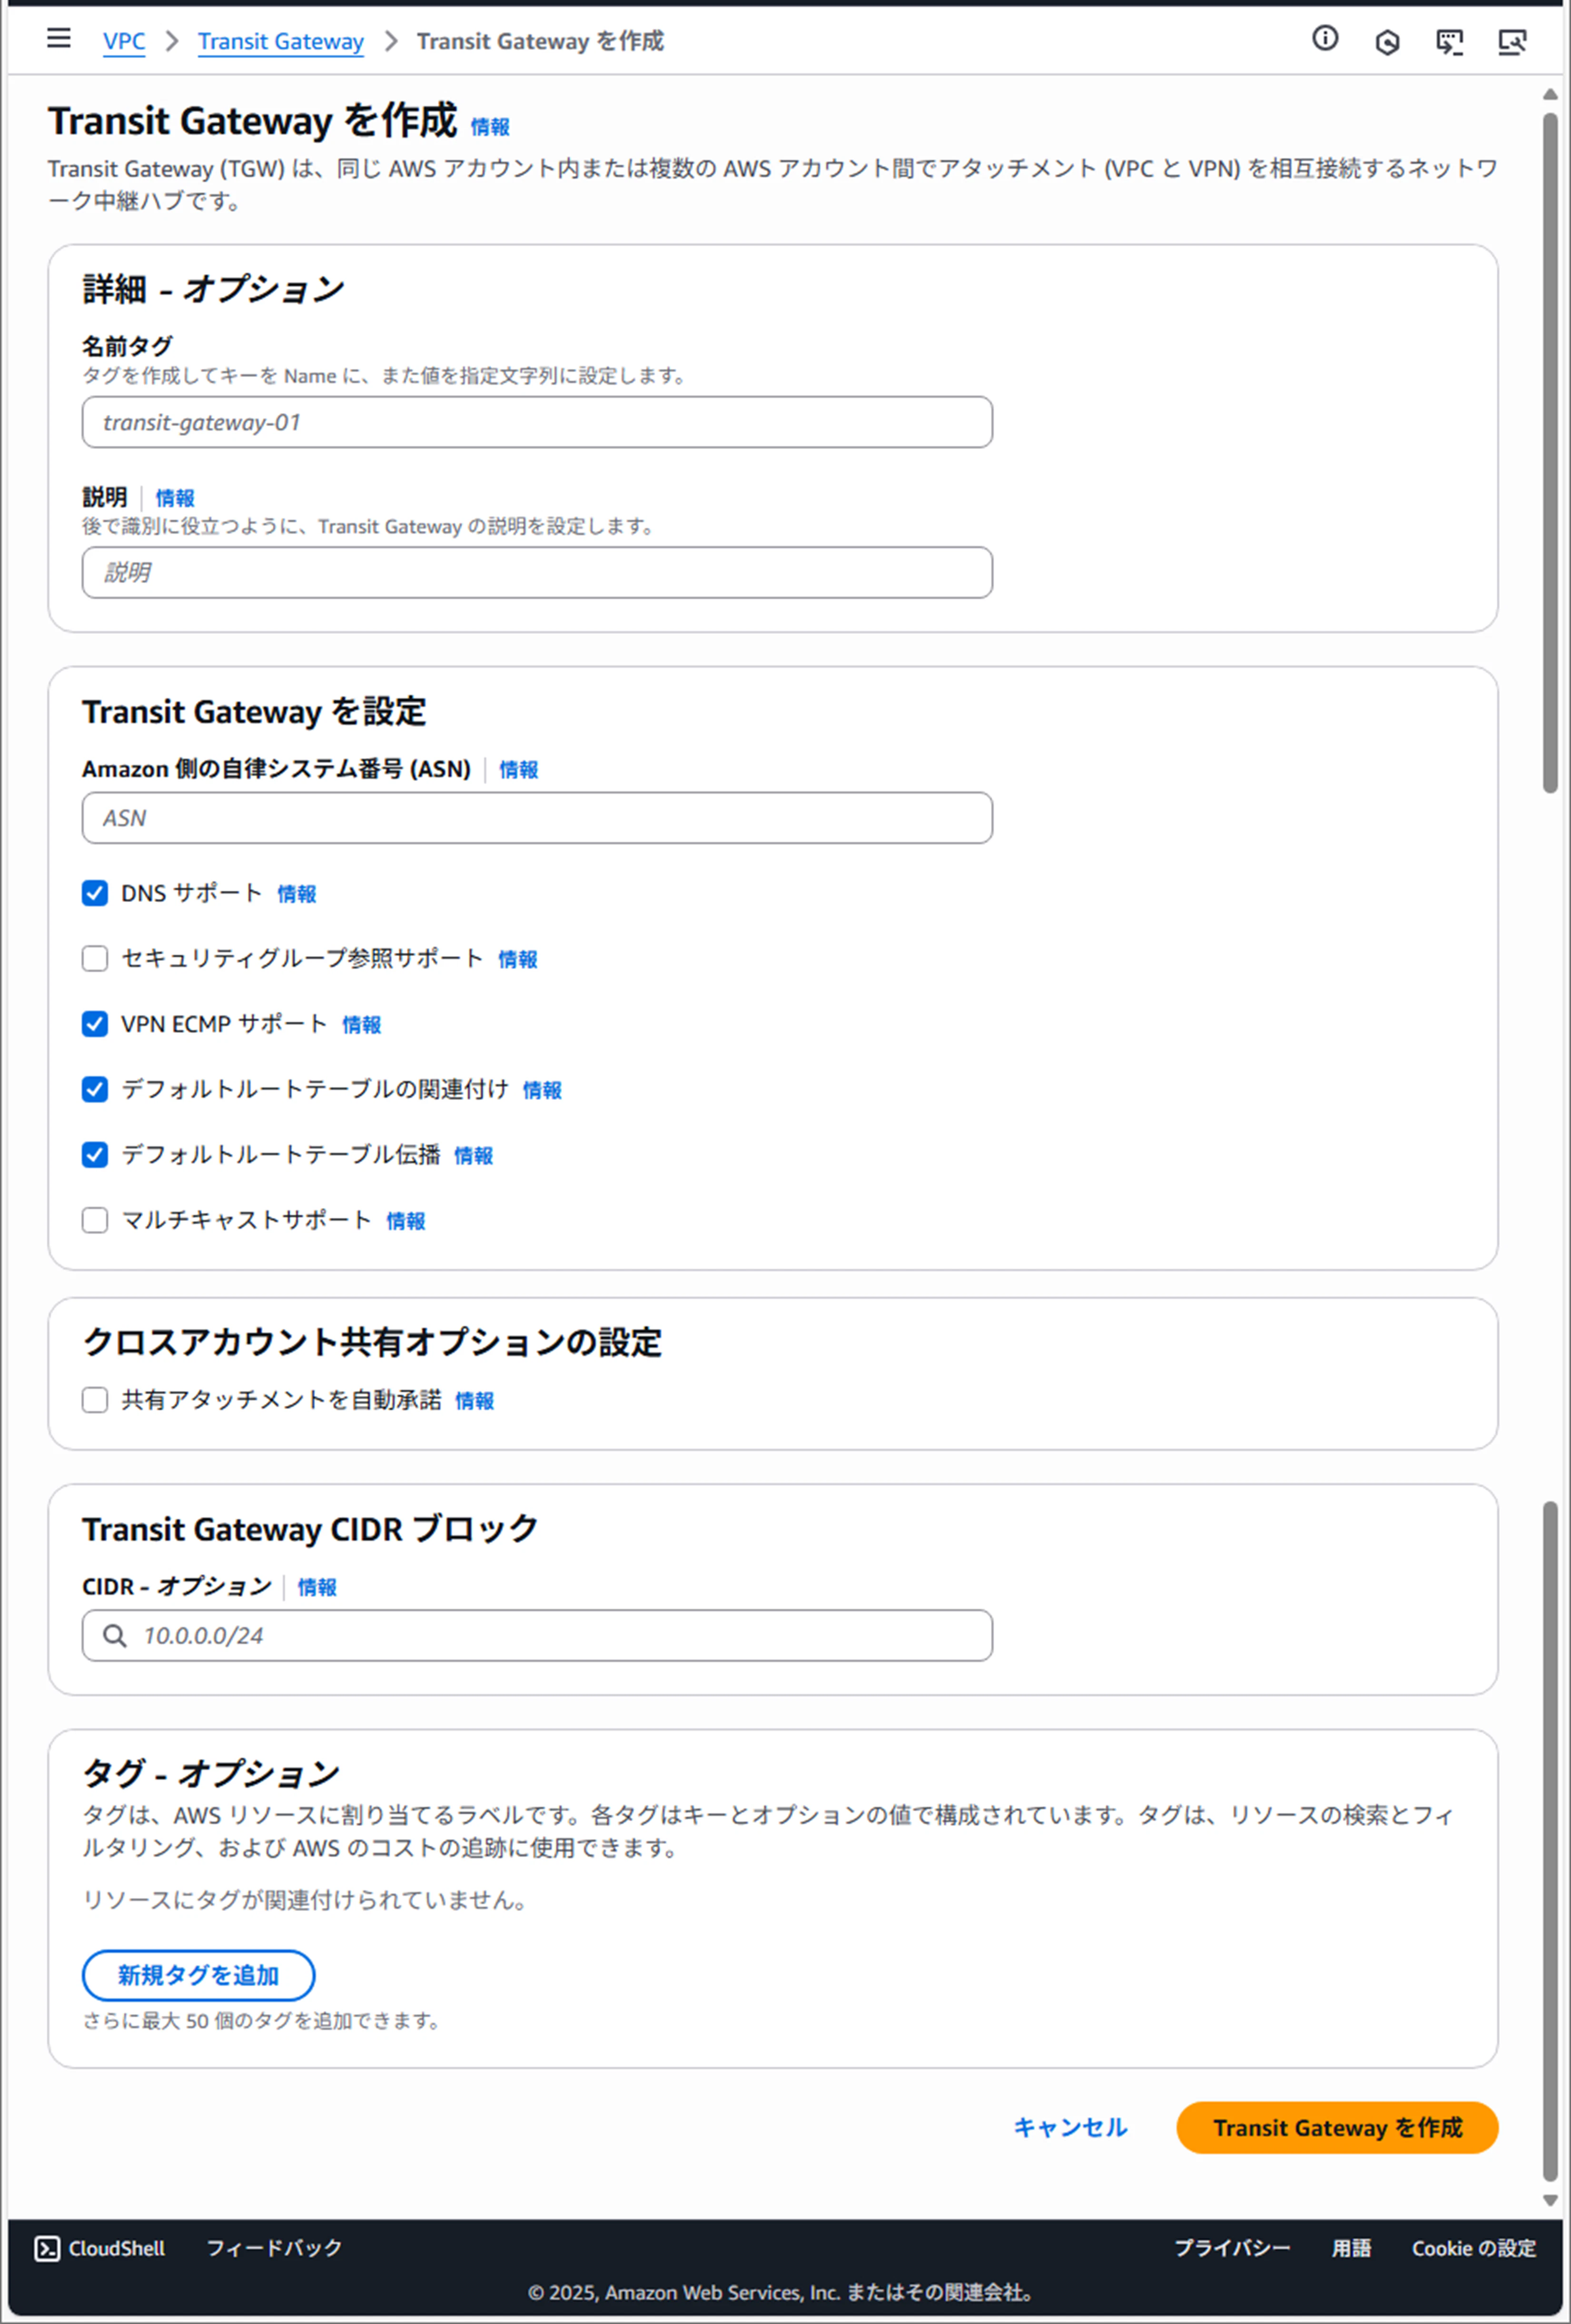Click the rightmost screen-search icon in top bar
Screen dimensions: 1571x2324
click(x=1512, y=42)
